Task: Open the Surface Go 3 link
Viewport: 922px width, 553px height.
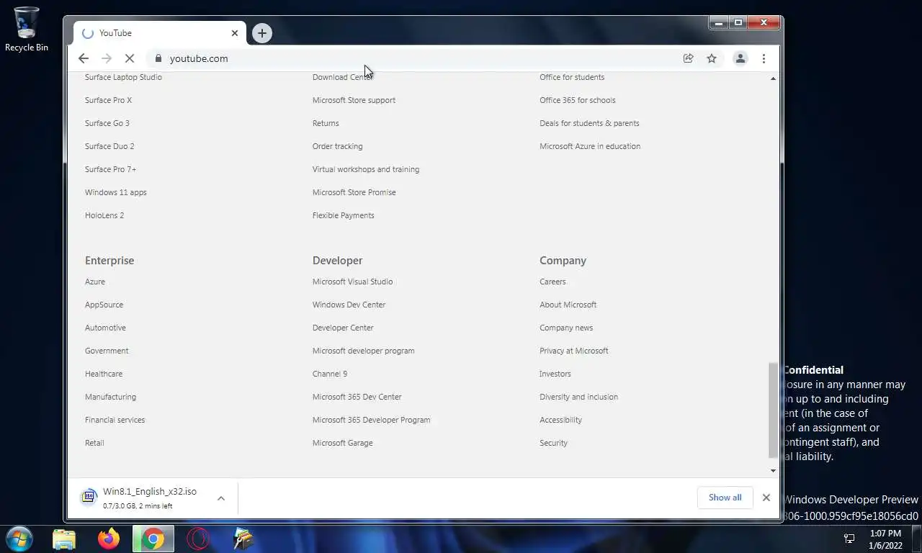Action: coord(107,123)
